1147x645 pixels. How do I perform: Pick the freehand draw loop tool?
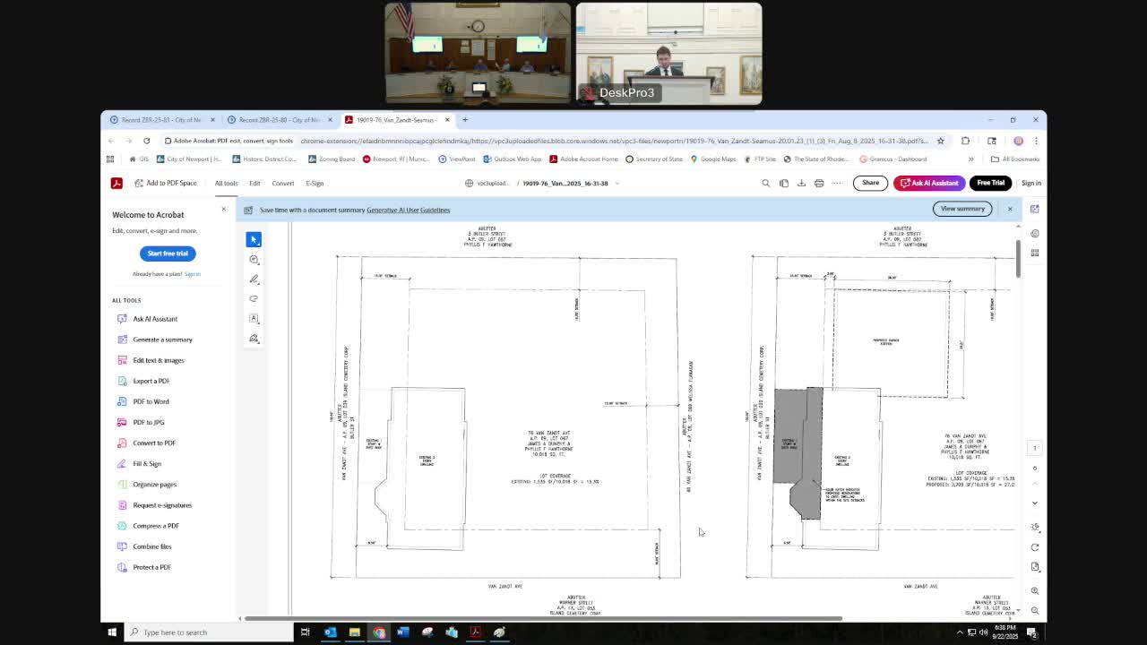tap(254, 298)
